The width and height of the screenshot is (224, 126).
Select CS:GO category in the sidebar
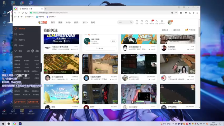click(27, 67)
